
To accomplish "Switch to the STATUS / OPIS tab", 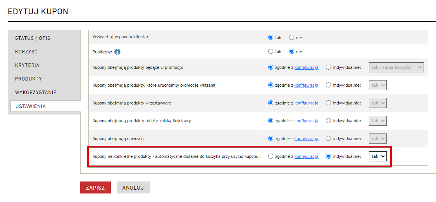I will click(x=33, y=38).
